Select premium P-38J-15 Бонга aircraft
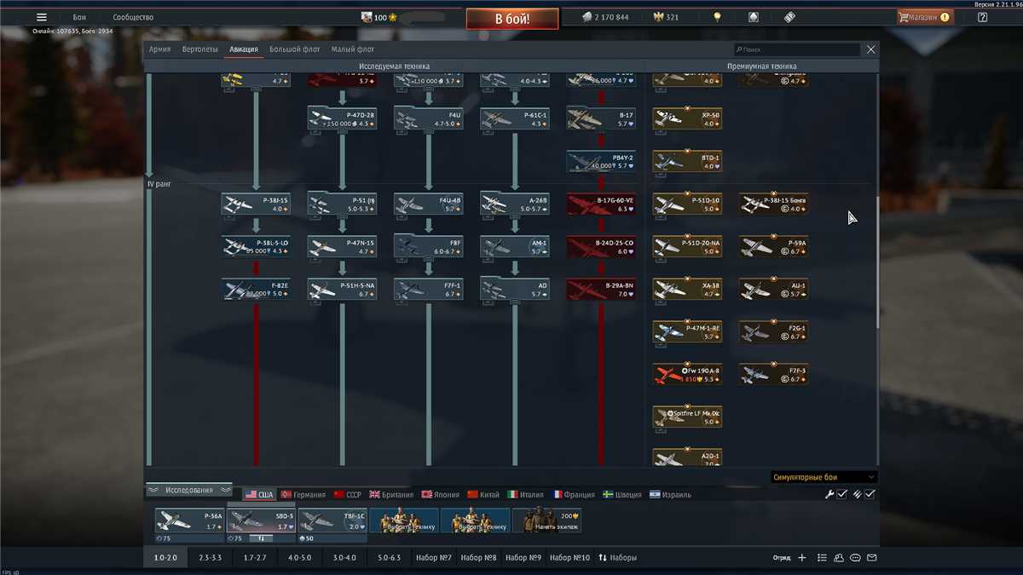 773,204
